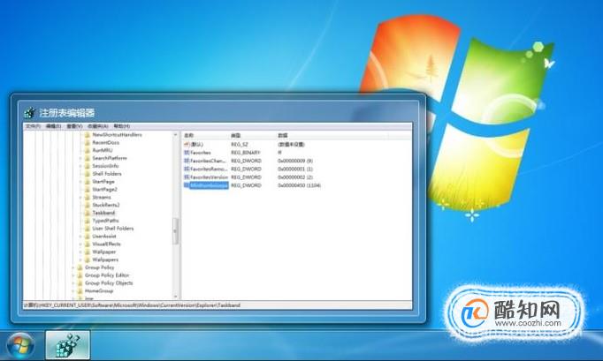
Task: Click the tree pane scrollbar thumb
Action: [175, 231]
